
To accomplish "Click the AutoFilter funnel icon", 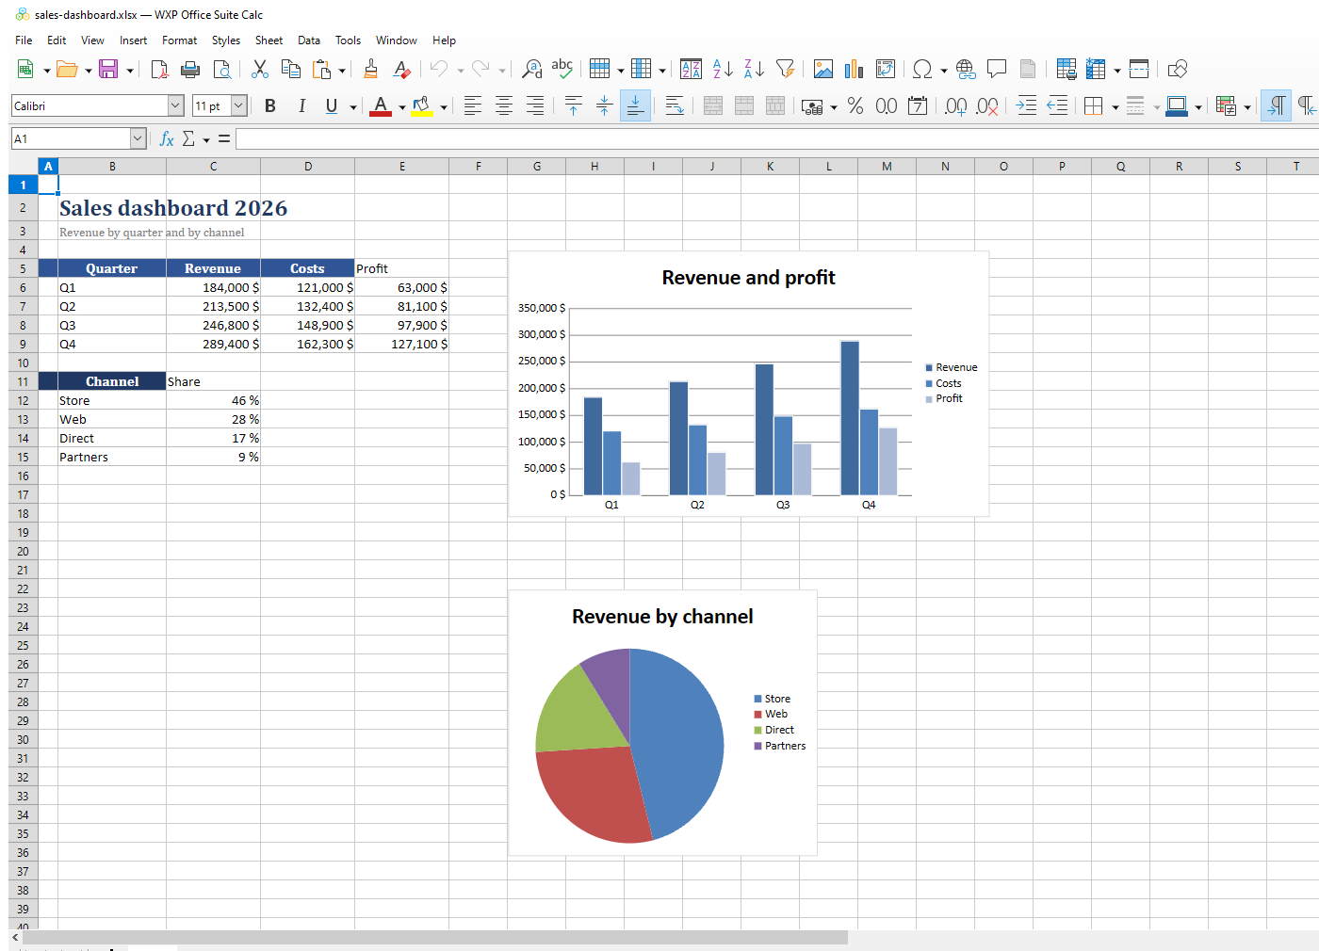I will (x=785, y=69).
